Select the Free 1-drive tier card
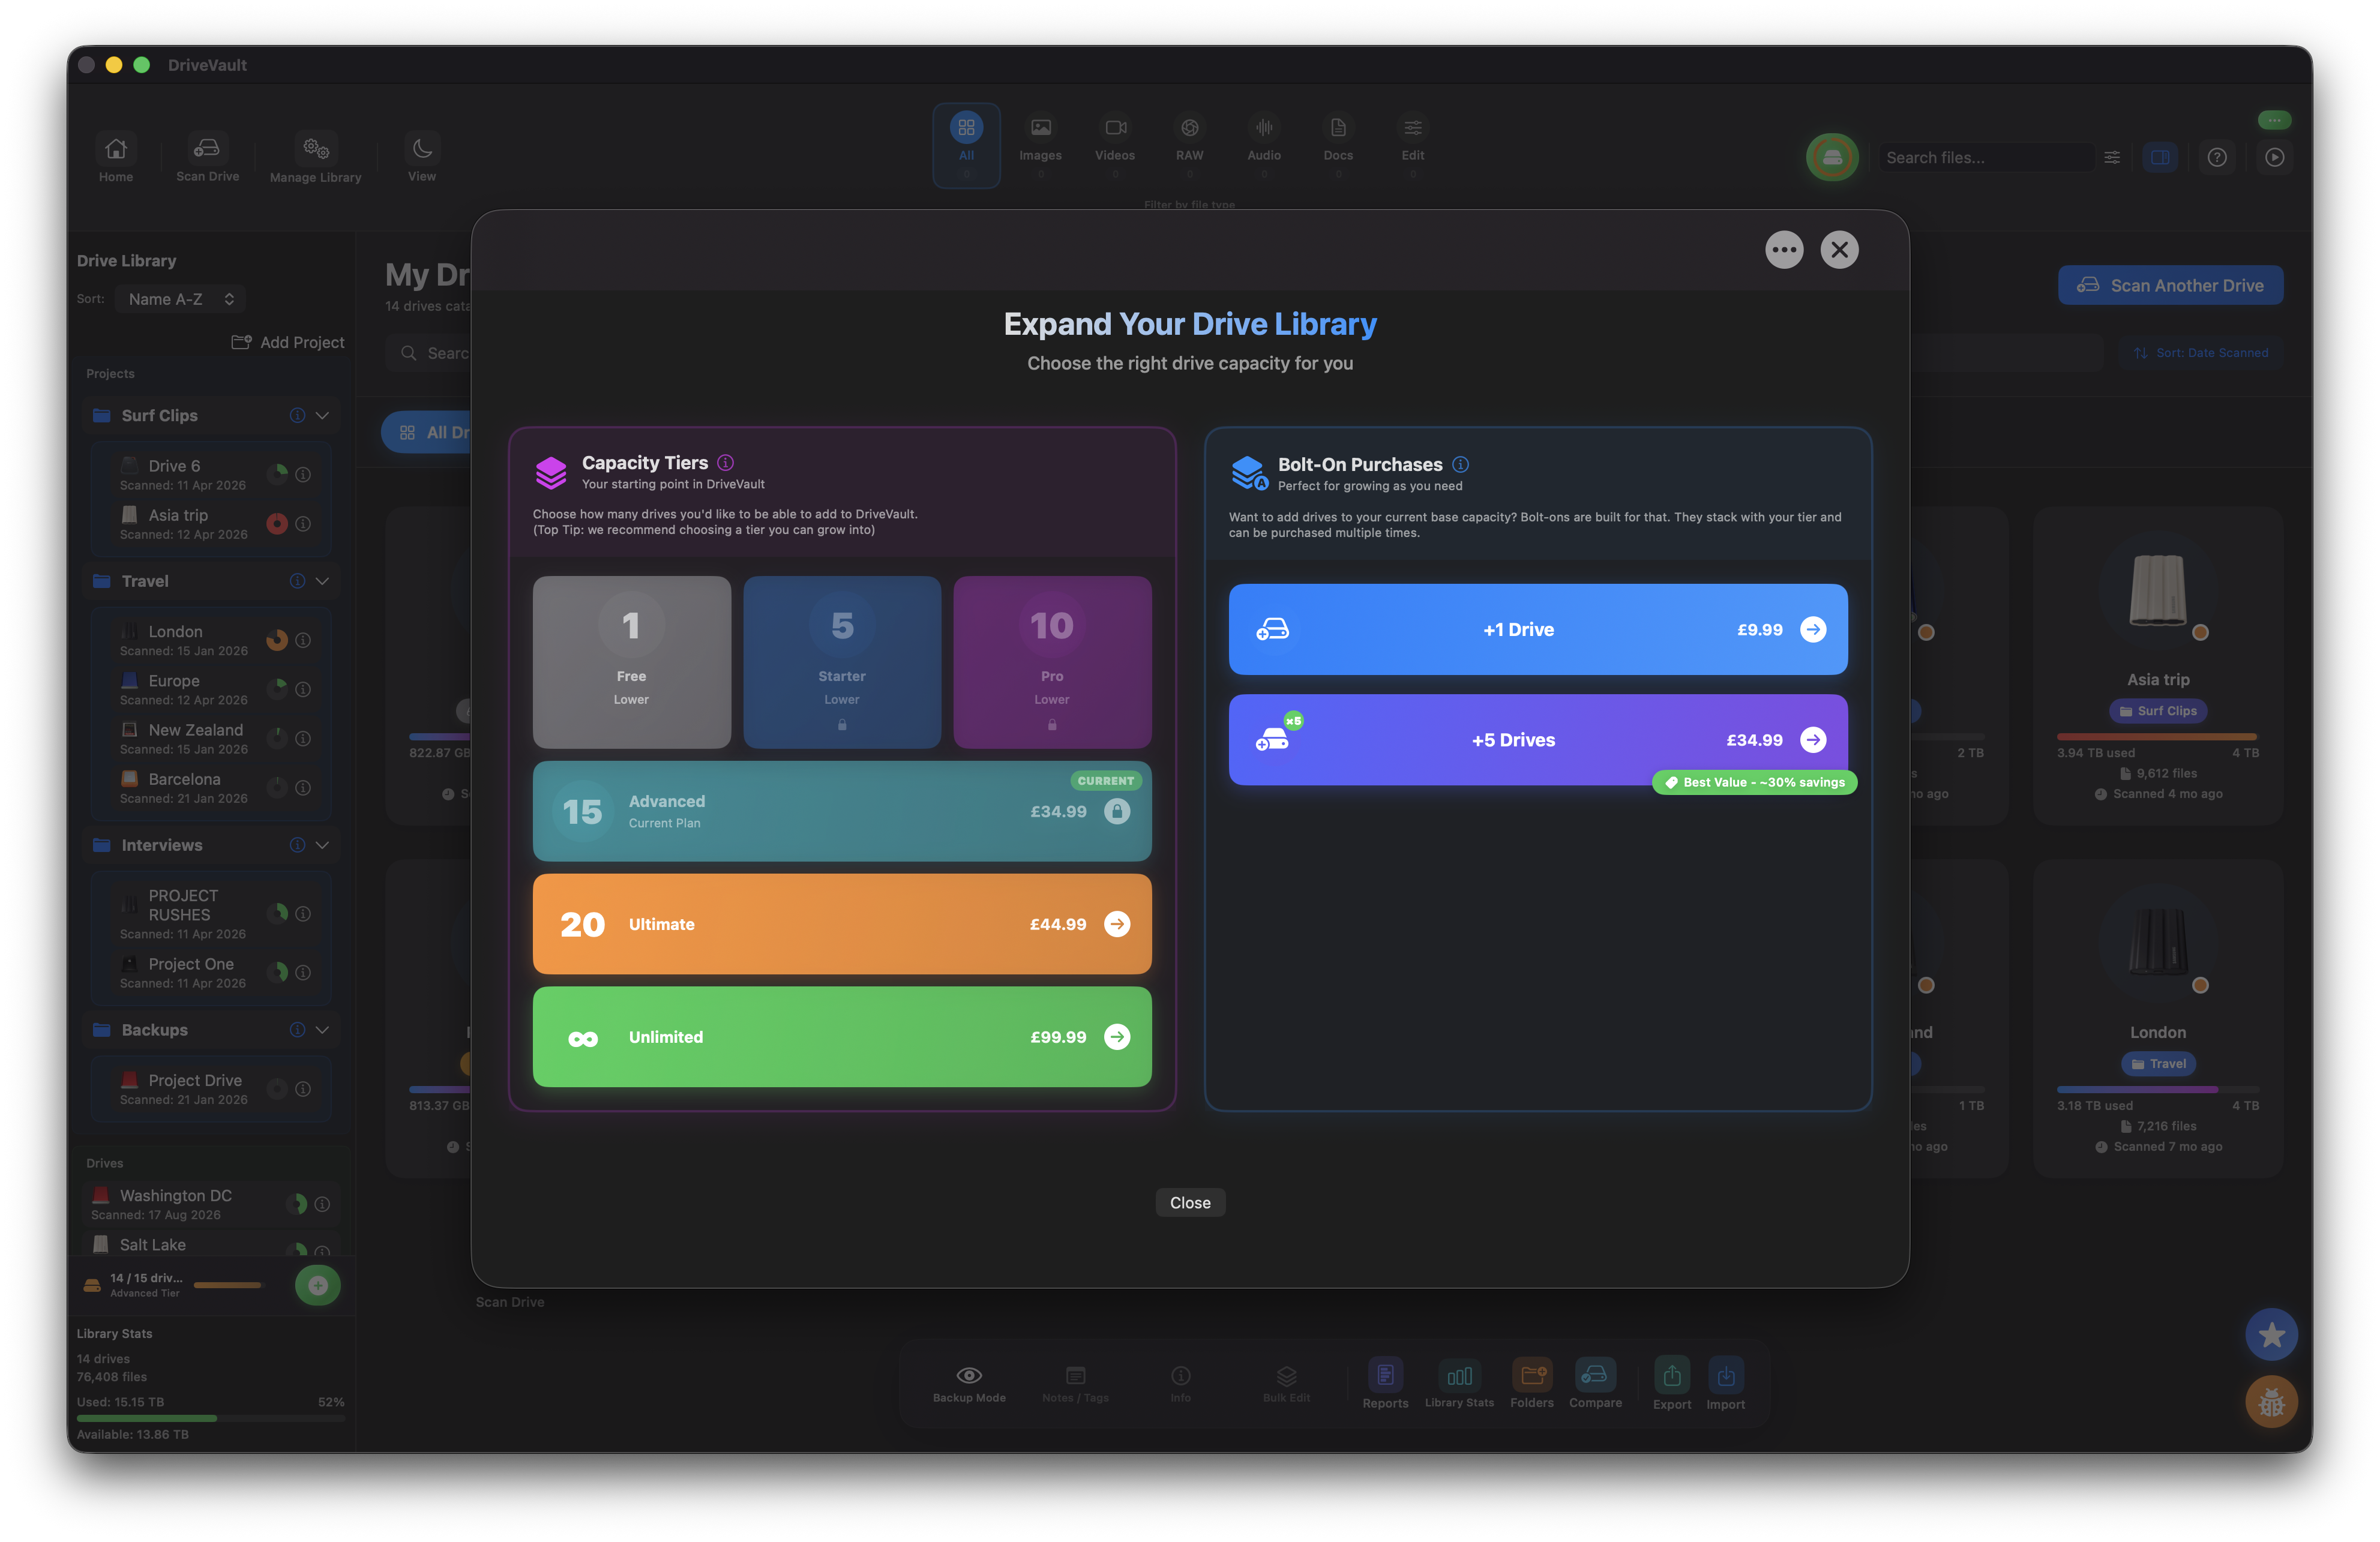This screenshot has width=2380, height=1542. [x=631, y=661]
